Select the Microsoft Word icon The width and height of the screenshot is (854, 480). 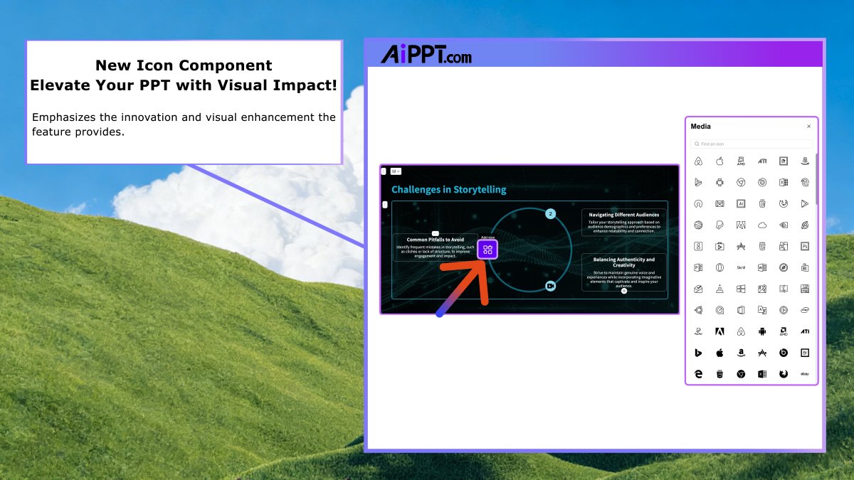pyautogui.click(x=762, y=267)
